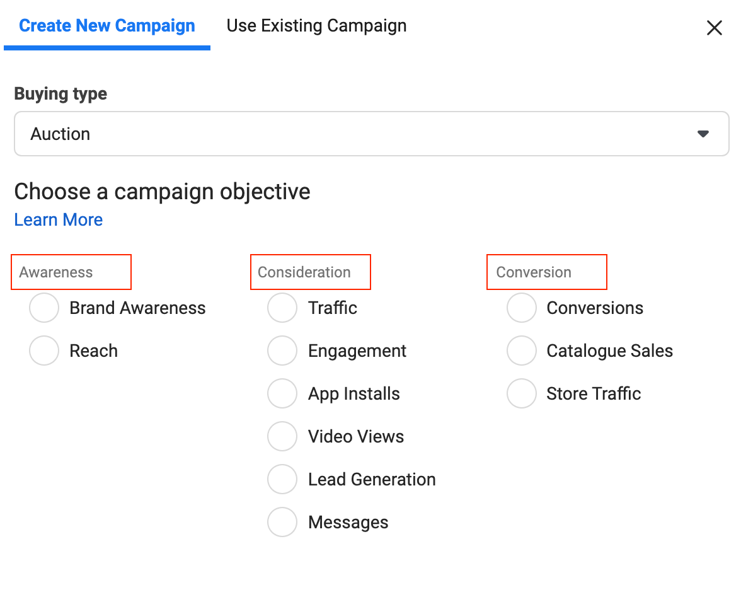Select the Engagement objective

tap(282, 351)
